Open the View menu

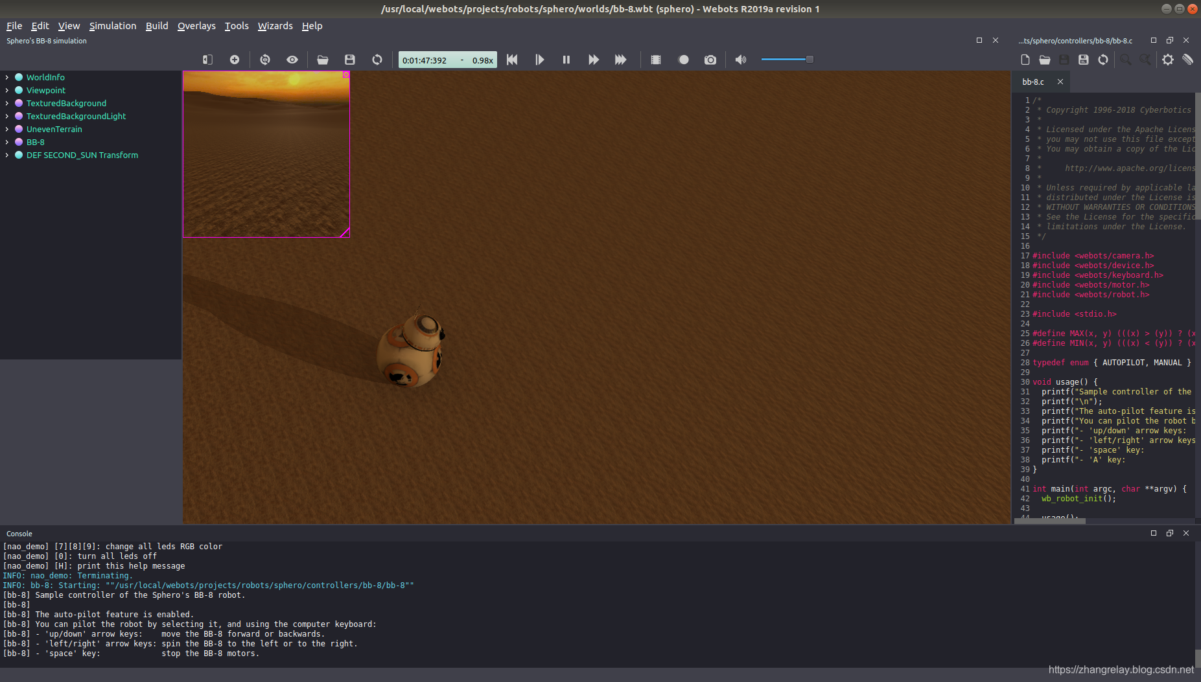69,26
